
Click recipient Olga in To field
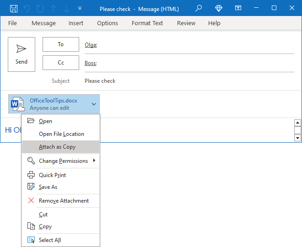click(91, 45)
